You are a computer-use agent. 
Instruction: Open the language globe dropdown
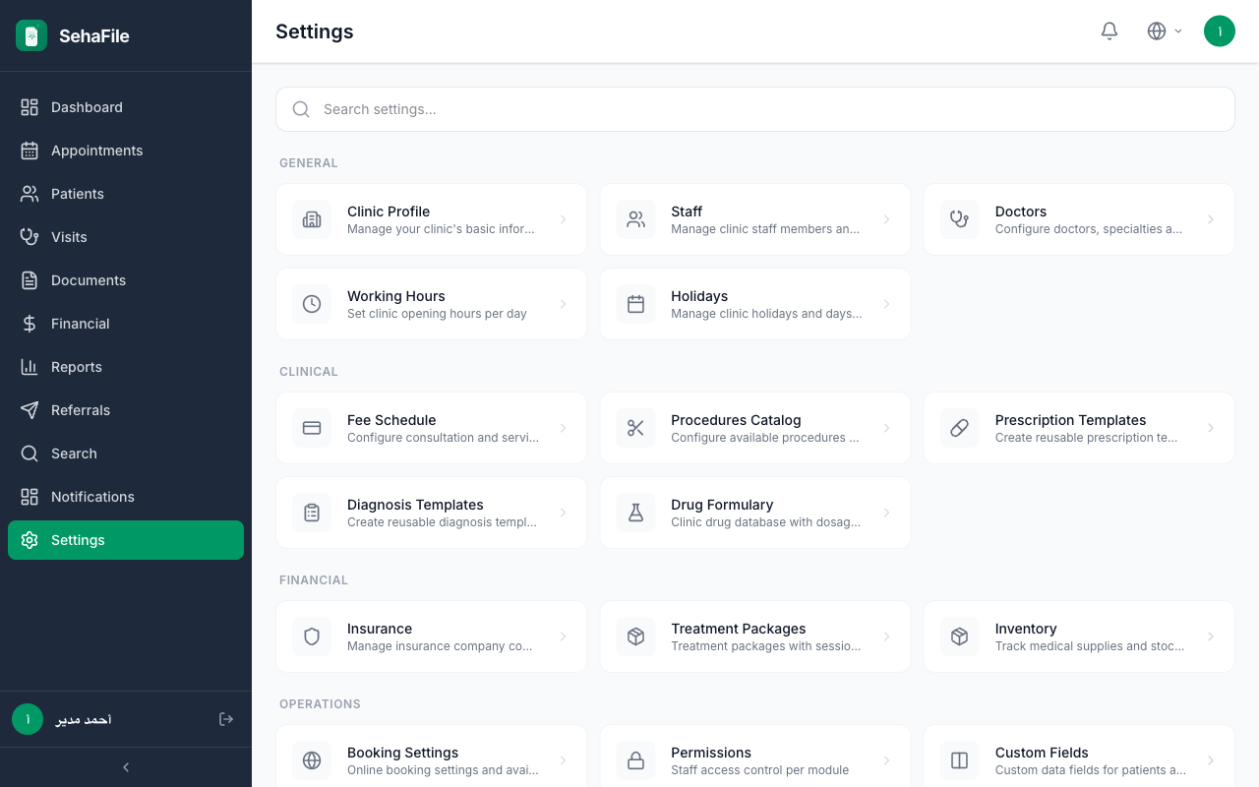point(1165,31)
